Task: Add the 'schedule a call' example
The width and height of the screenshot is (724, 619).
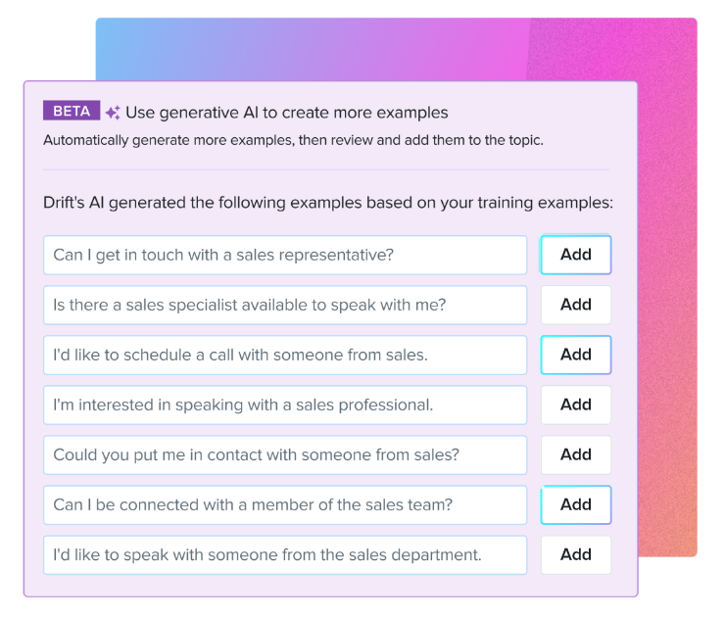Action: point(576,355)
